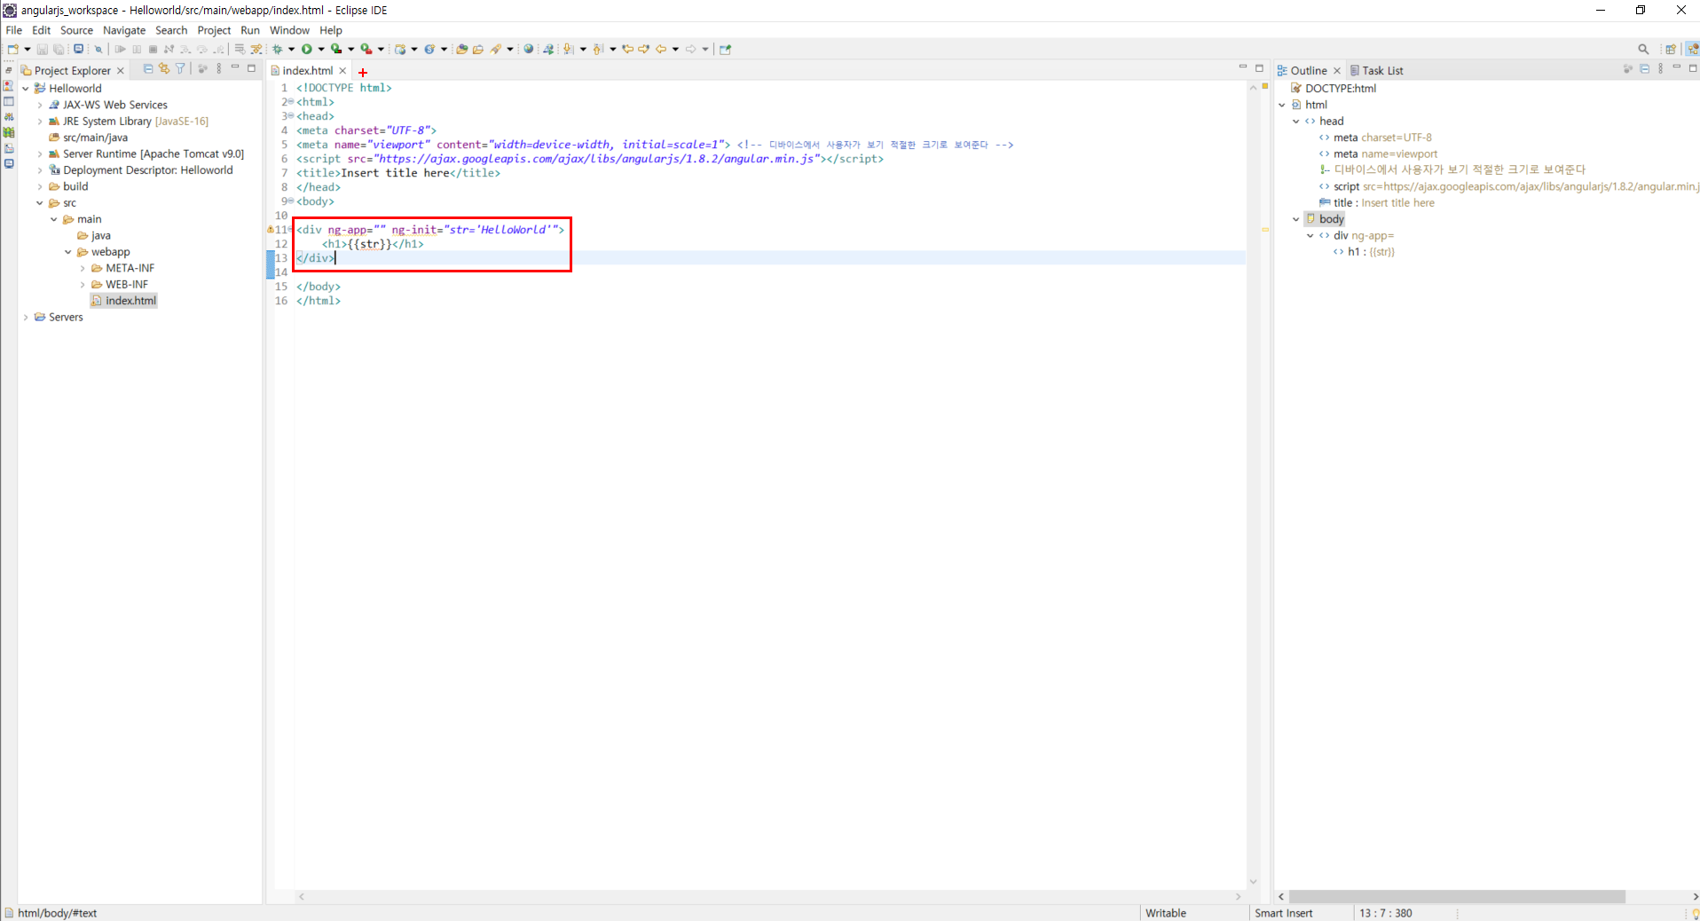
Task: Place cursor after </html> on line 16
Action: 342,301
